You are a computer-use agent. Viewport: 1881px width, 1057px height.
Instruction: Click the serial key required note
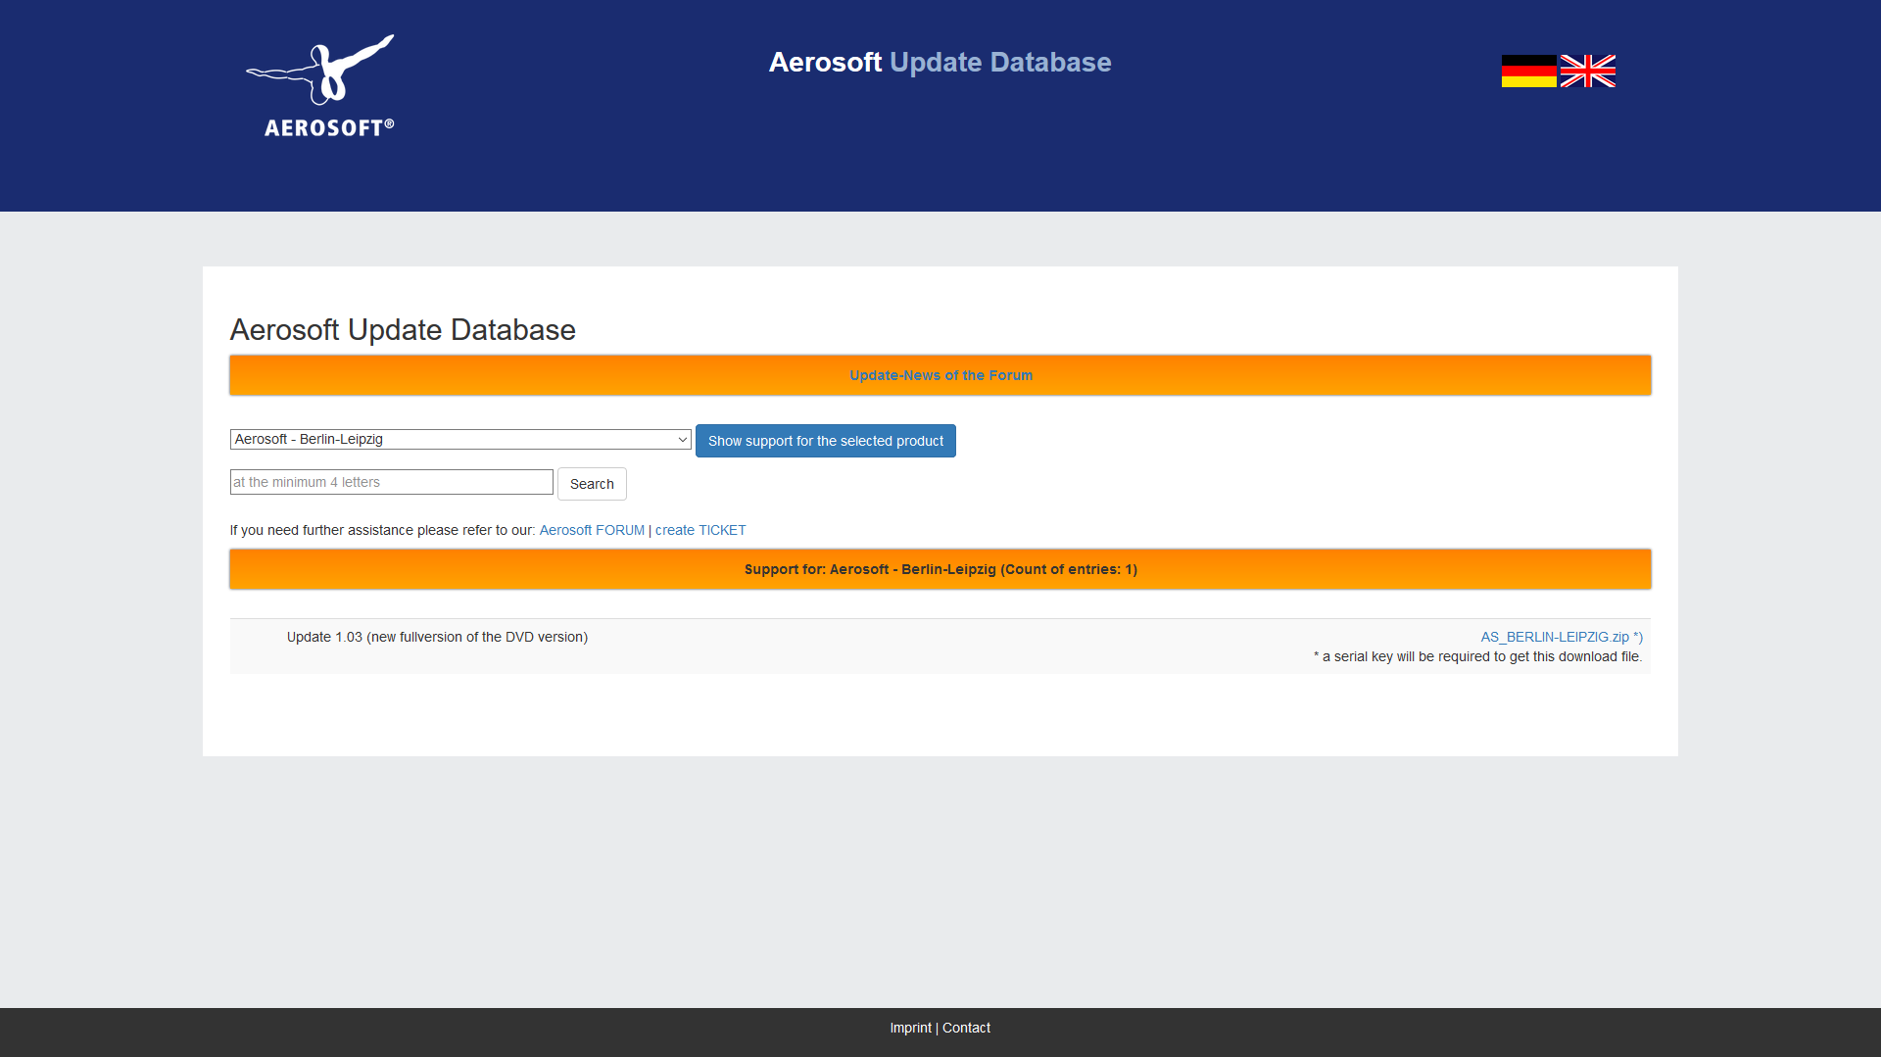[1478, 656]
